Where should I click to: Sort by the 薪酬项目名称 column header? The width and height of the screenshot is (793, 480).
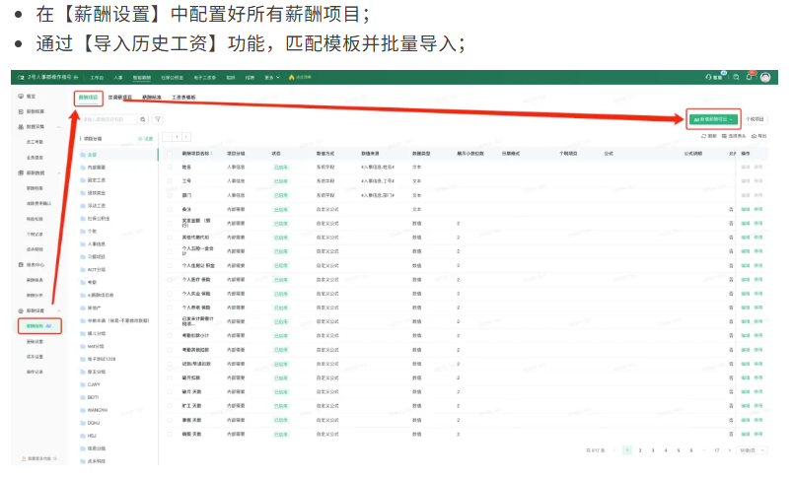[197, 153]
